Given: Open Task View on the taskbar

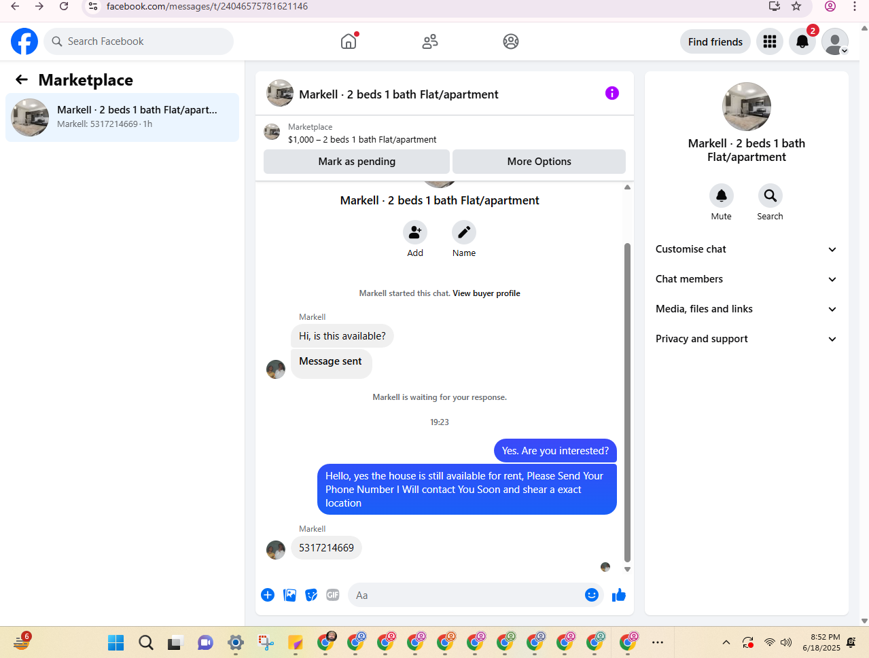Looking at the screenshot, I should point(176,642).
